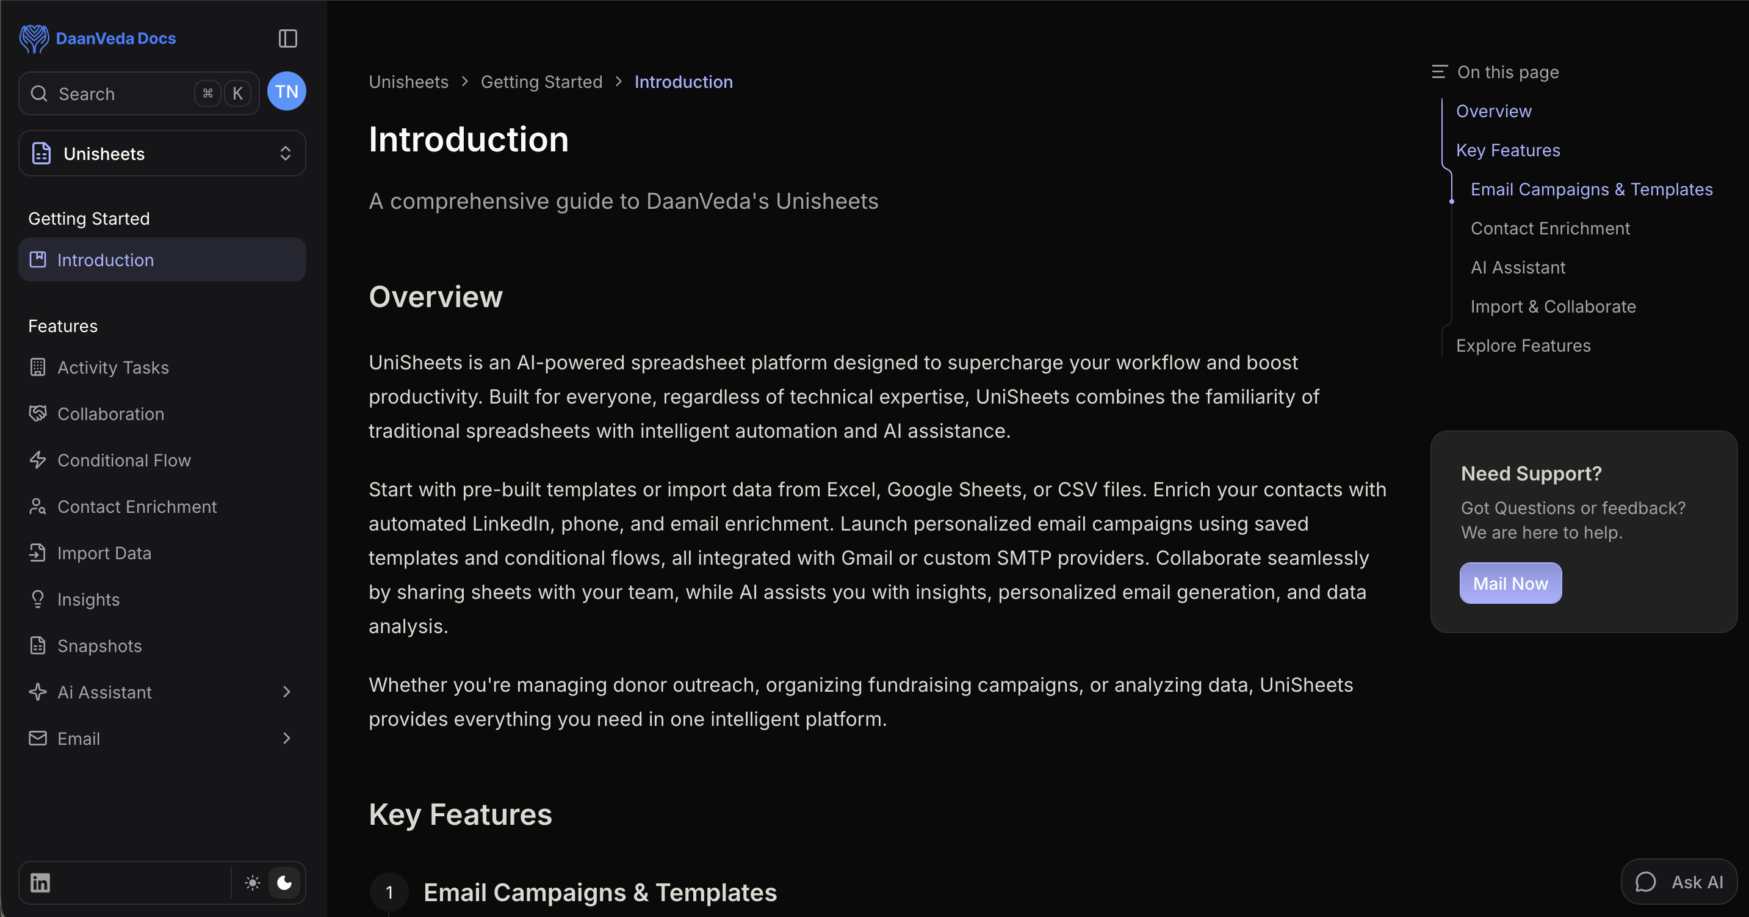The image size is (1749, 917).
Task: Click the Conditional Flow lightning icon
Action: (x=38, y=460)
